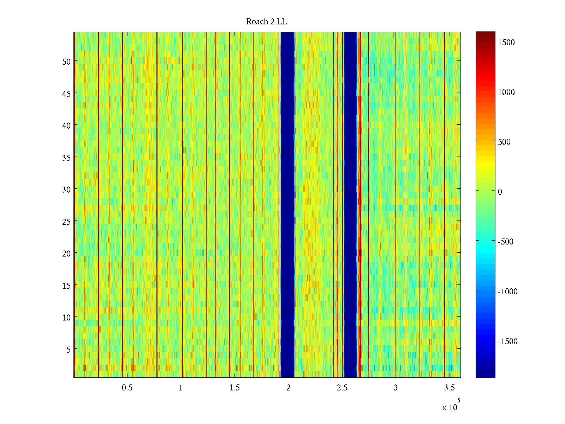The height and width of the screenshot is (424, 565).
Task: Select the x-axis tick label 3.5
Action: 449,388
